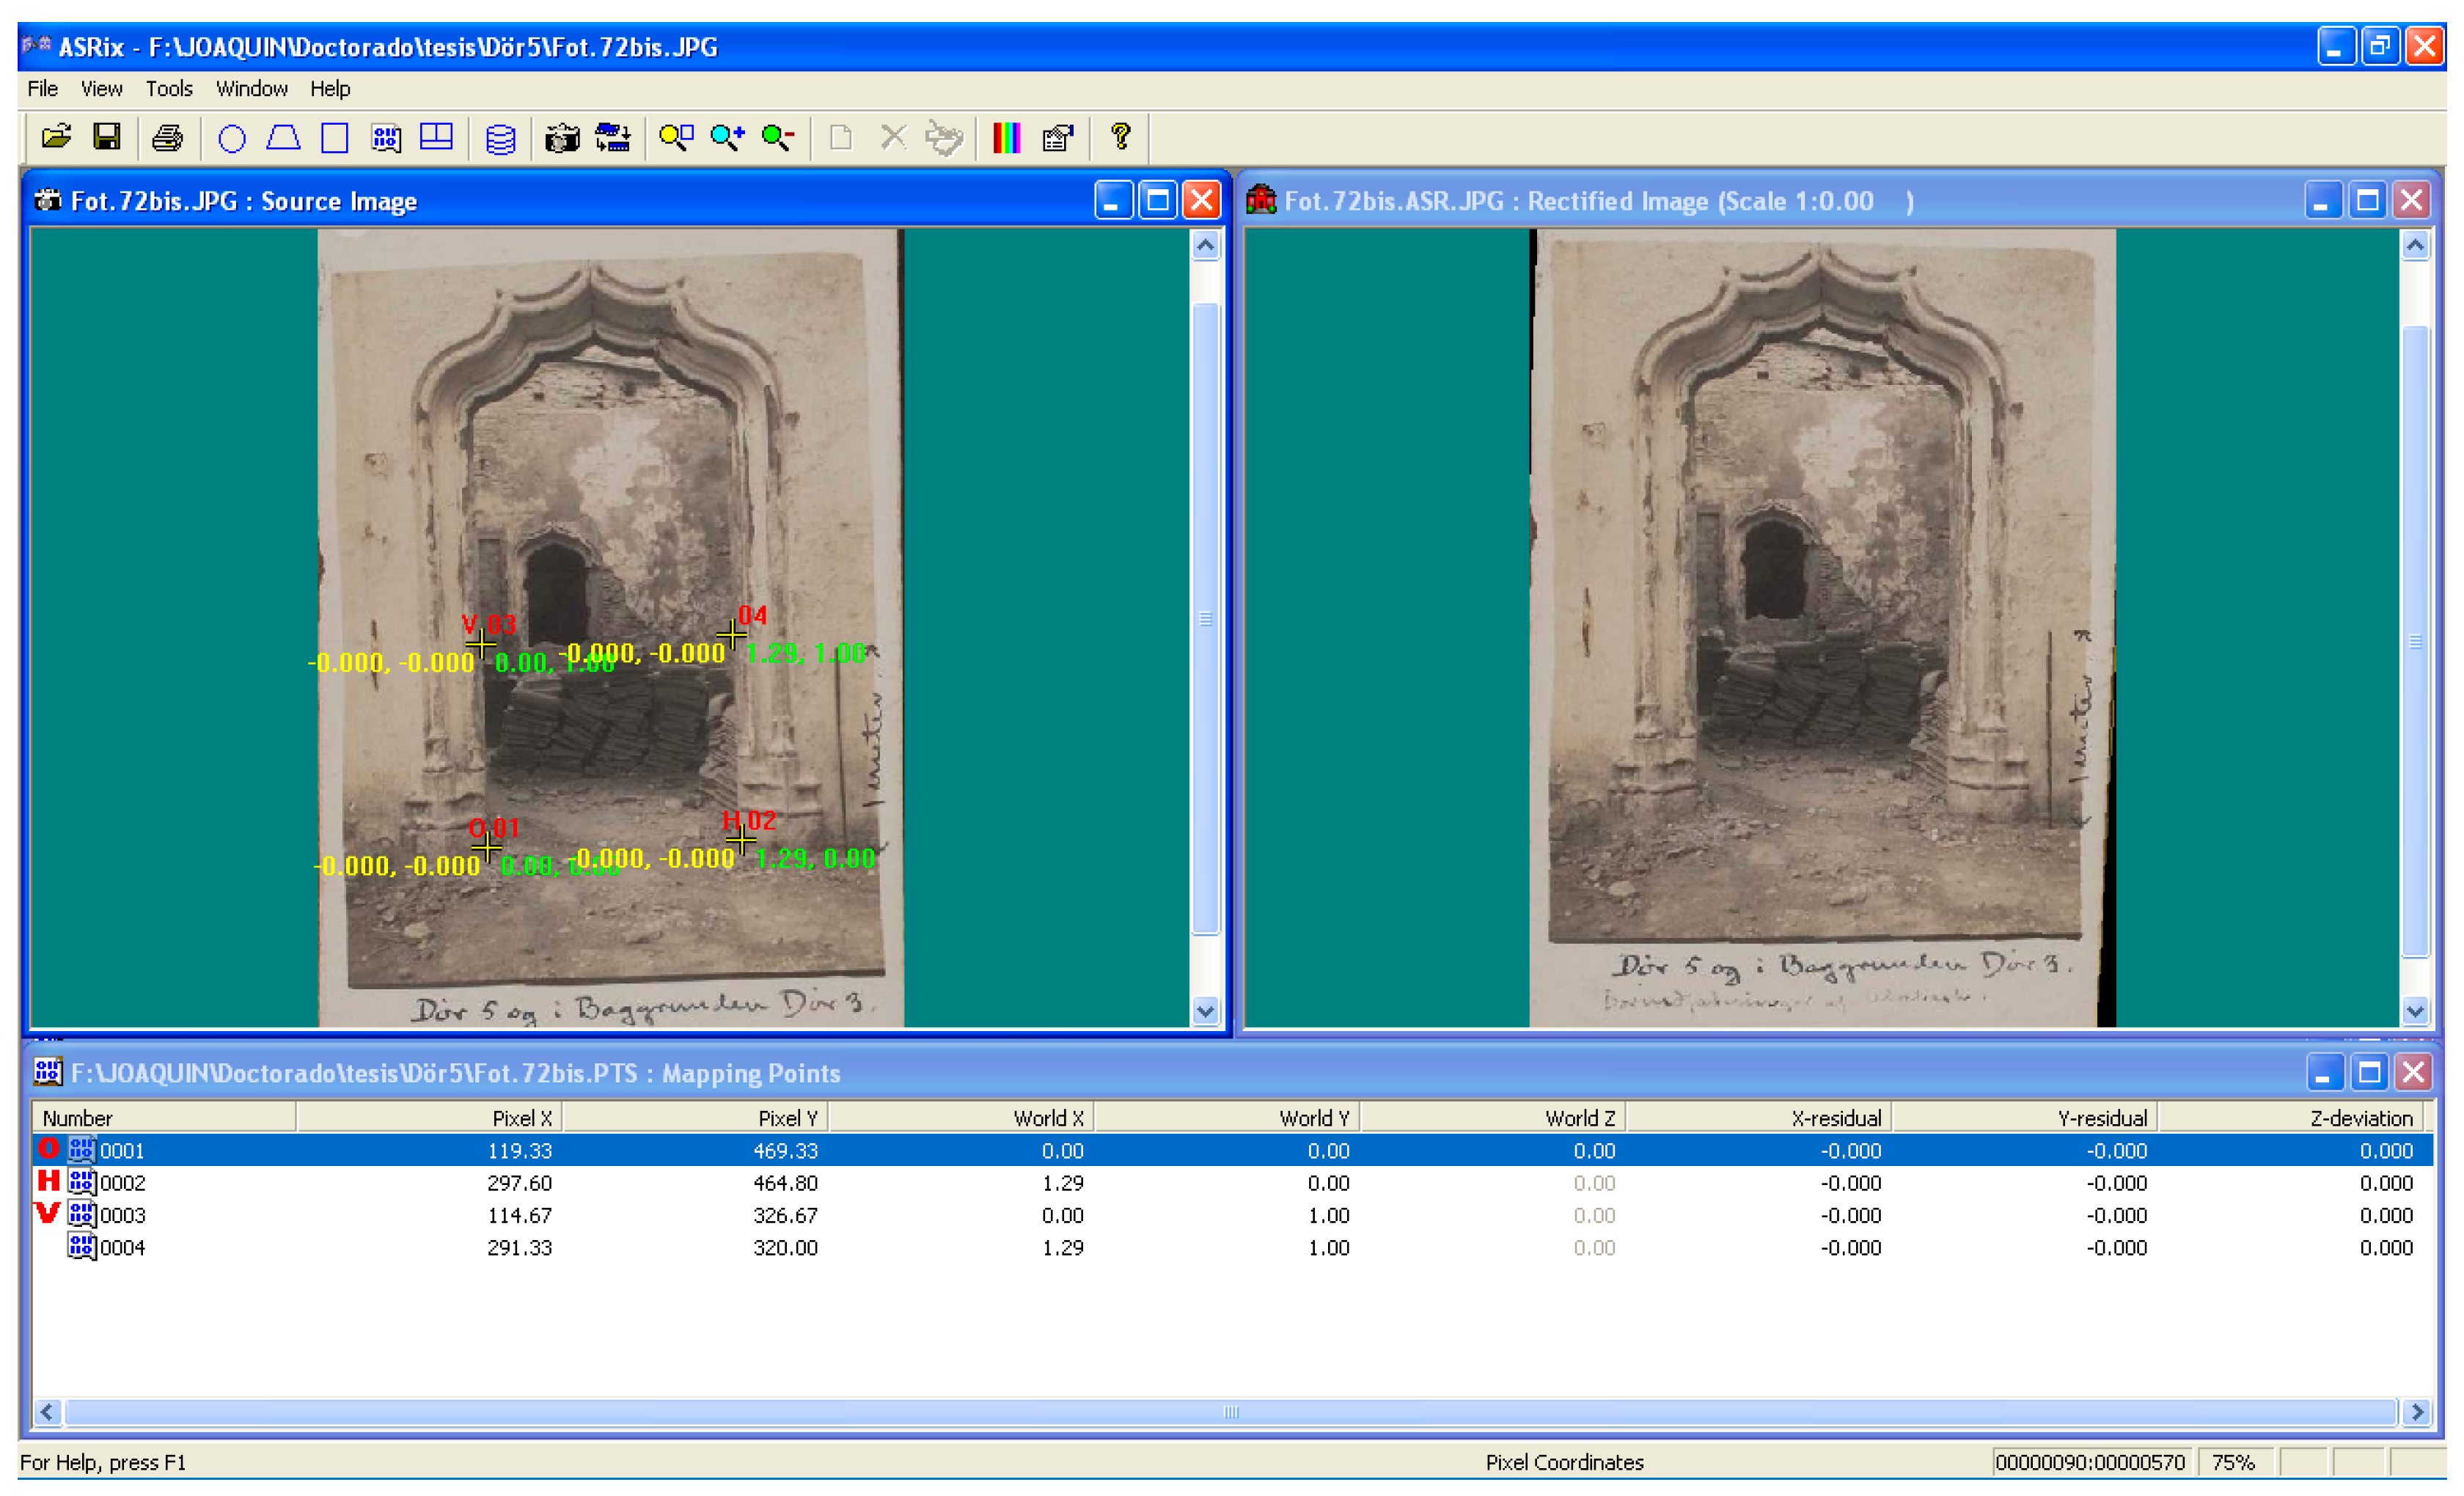Screen dimensions: 2464x1496
Task: Click the save floppy disk icon
Action: (107, 137)
